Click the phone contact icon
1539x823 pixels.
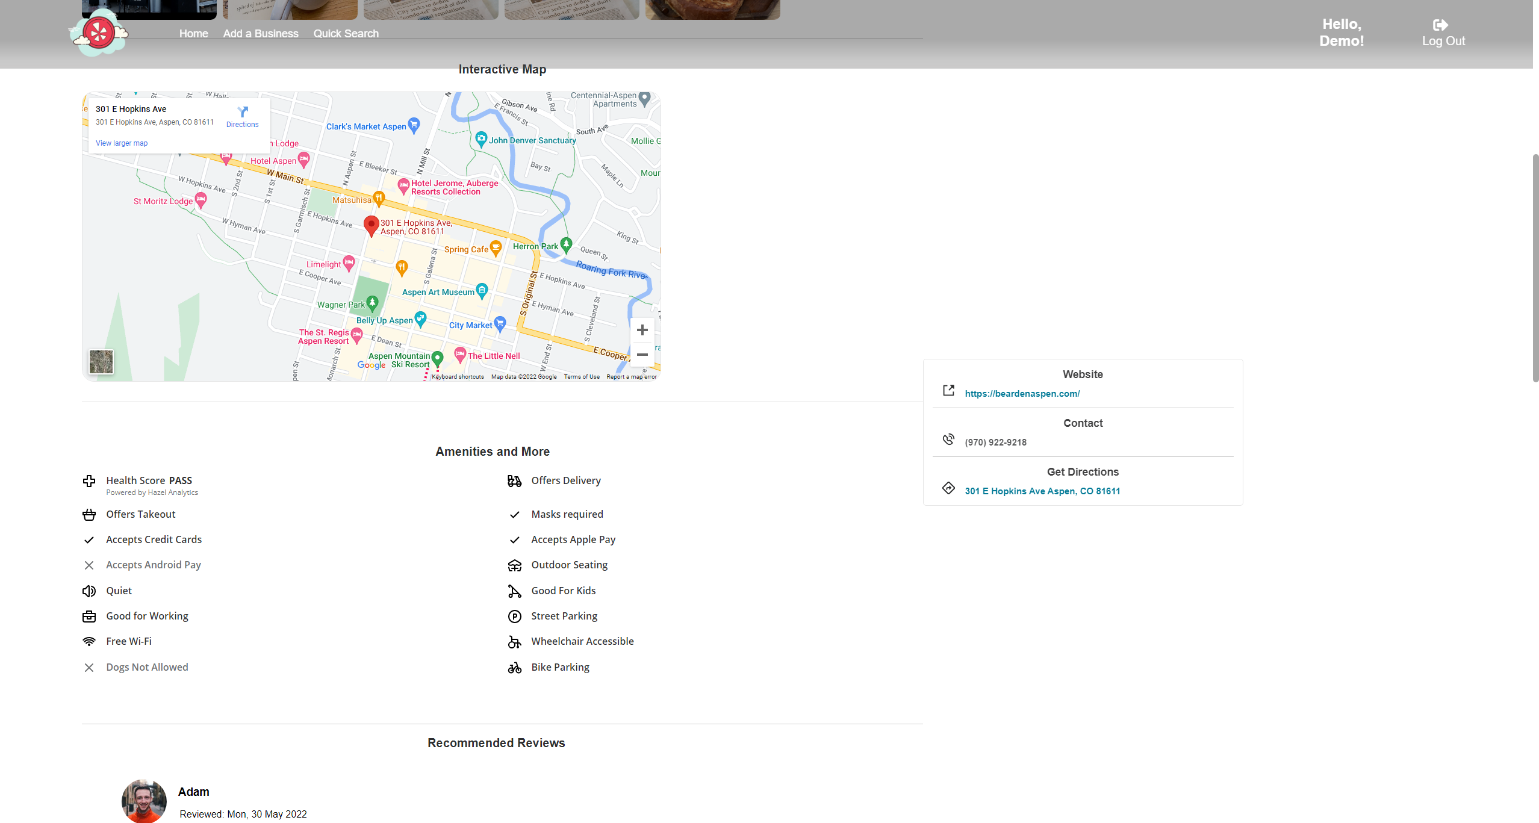[948, 439]
